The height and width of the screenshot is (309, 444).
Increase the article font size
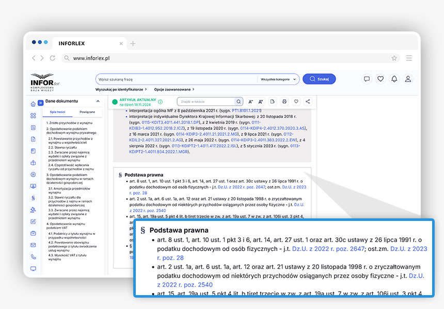261,101
